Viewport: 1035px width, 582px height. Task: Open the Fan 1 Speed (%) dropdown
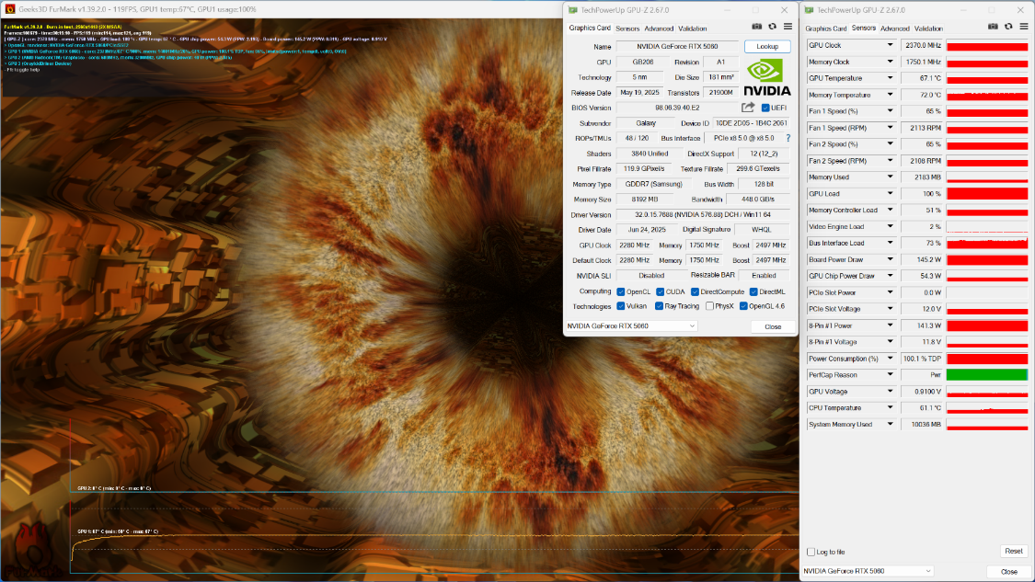pos(890,111)
